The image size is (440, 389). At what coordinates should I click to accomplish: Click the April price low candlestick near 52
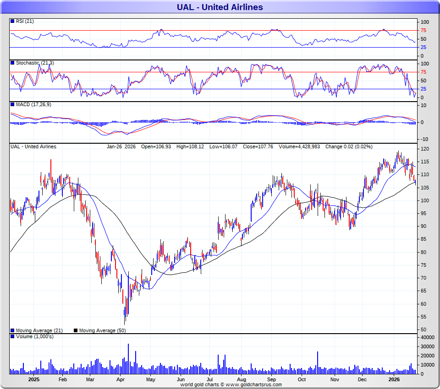[x=124, y=316]
